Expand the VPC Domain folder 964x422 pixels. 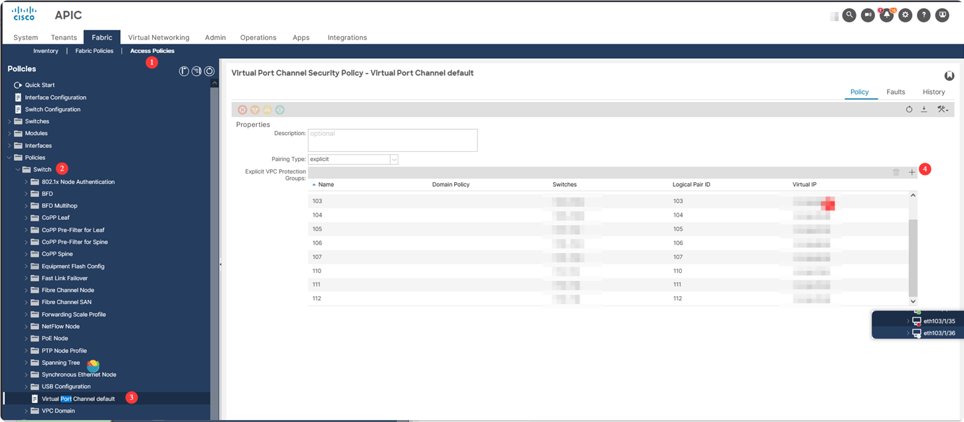point(27,411)
